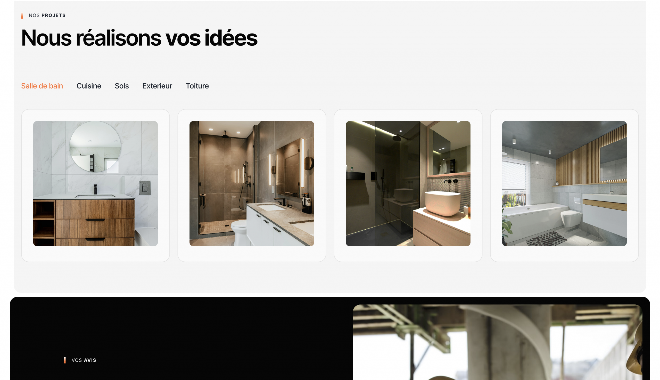Click the orange marker beside NOS PROJETS
660x380 pixels.
coord(22,16)
